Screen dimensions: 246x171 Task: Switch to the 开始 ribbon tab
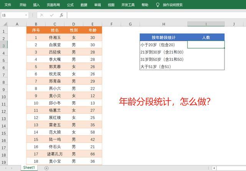click(23, 5)
